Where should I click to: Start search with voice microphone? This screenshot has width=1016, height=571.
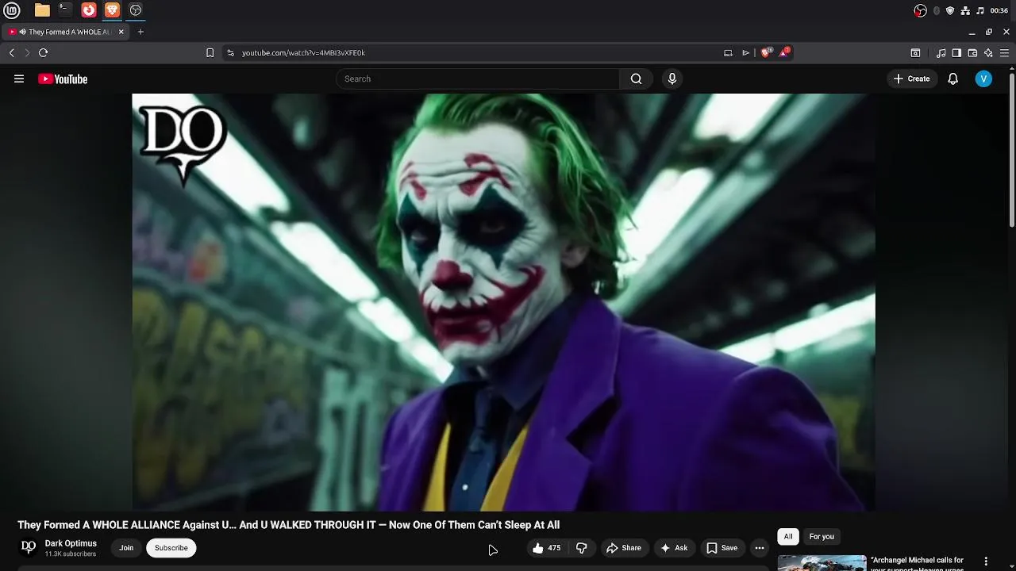coord(672,79)
